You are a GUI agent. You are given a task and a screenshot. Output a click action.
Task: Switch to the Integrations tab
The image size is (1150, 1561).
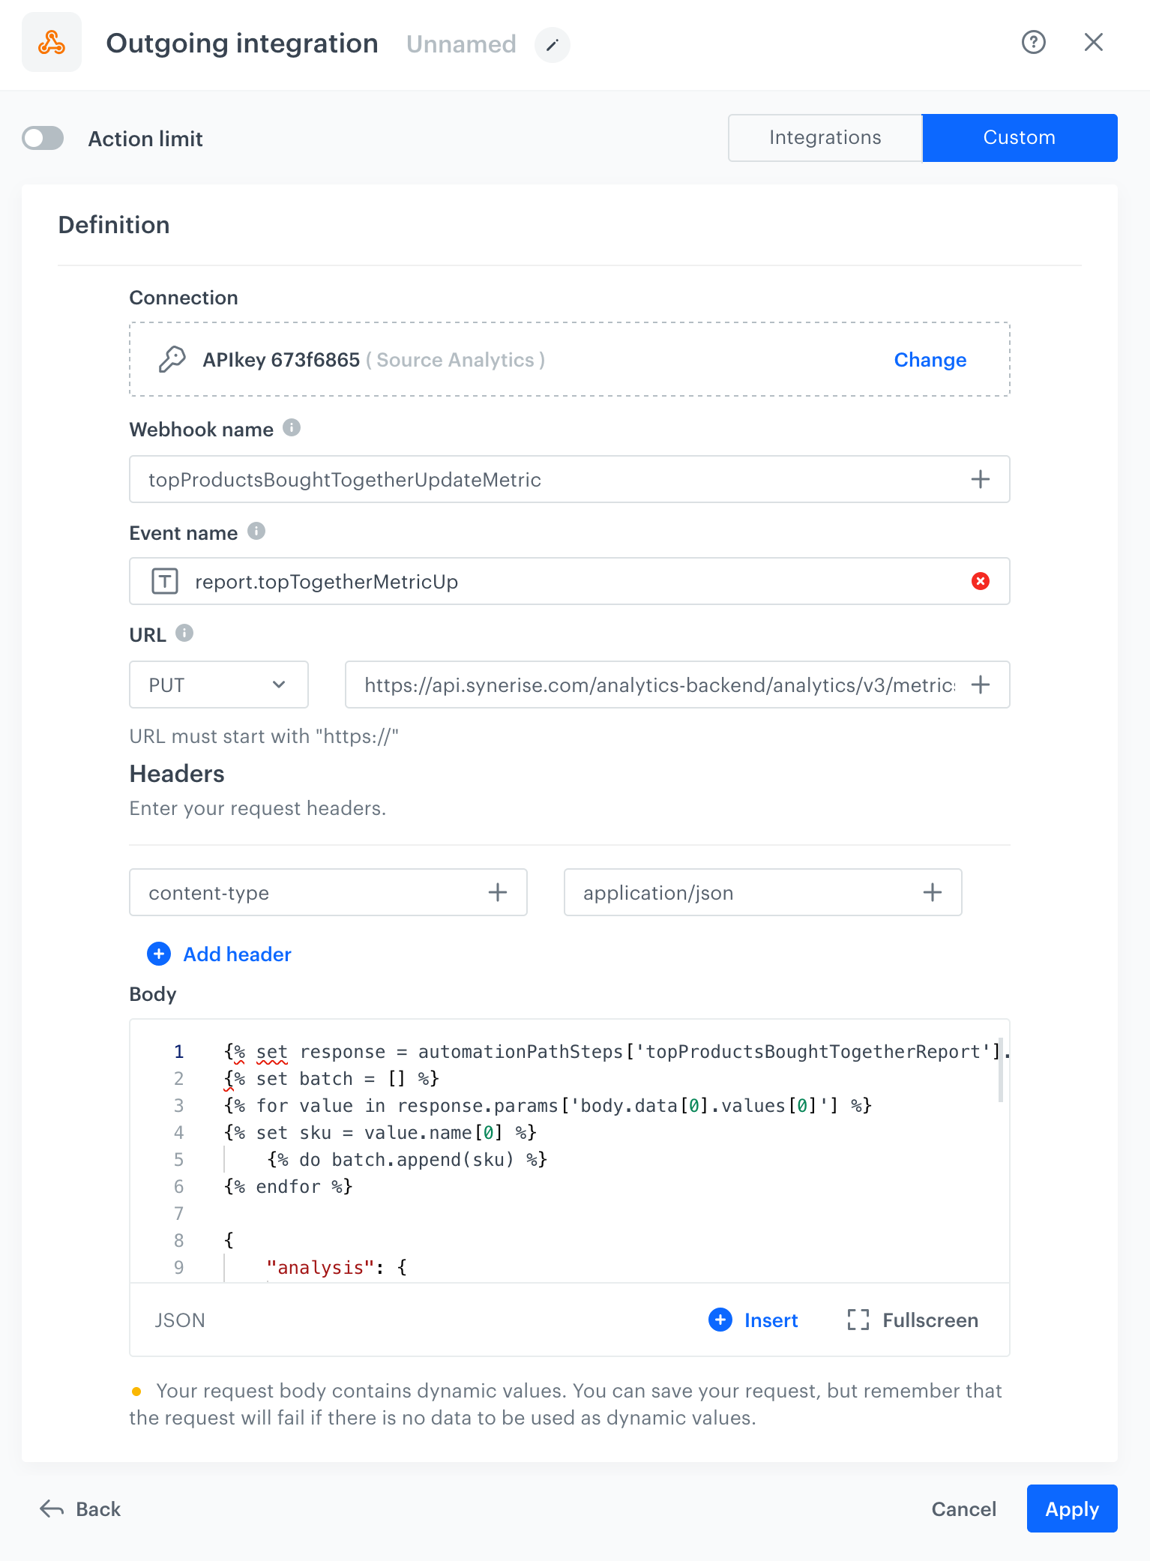[x=825, y=138]
